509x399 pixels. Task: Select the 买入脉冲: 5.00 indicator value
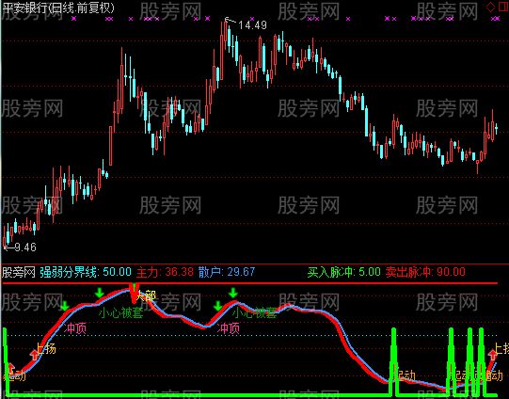click(x=343, y=272)
